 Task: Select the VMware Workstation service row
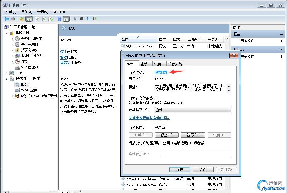pos(172,178)
